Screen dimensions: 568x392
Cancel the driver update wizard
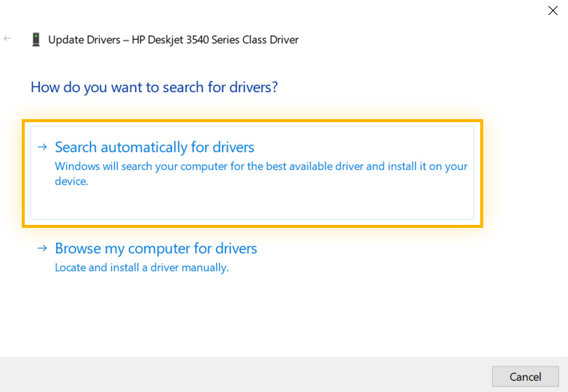pos(525,376)
